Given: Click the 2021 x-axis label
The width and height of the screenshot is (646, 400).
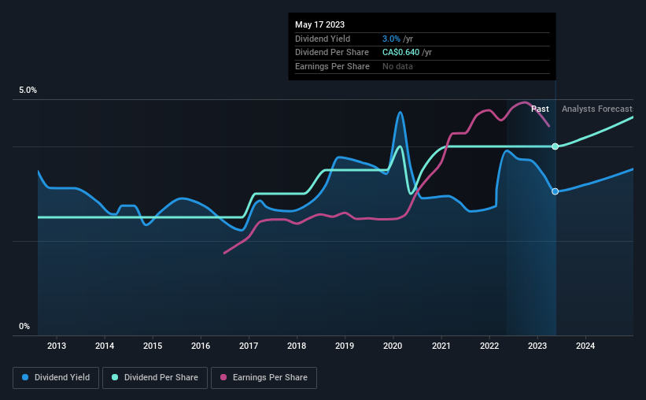Looking at the screenshot, I should [441, 346].
